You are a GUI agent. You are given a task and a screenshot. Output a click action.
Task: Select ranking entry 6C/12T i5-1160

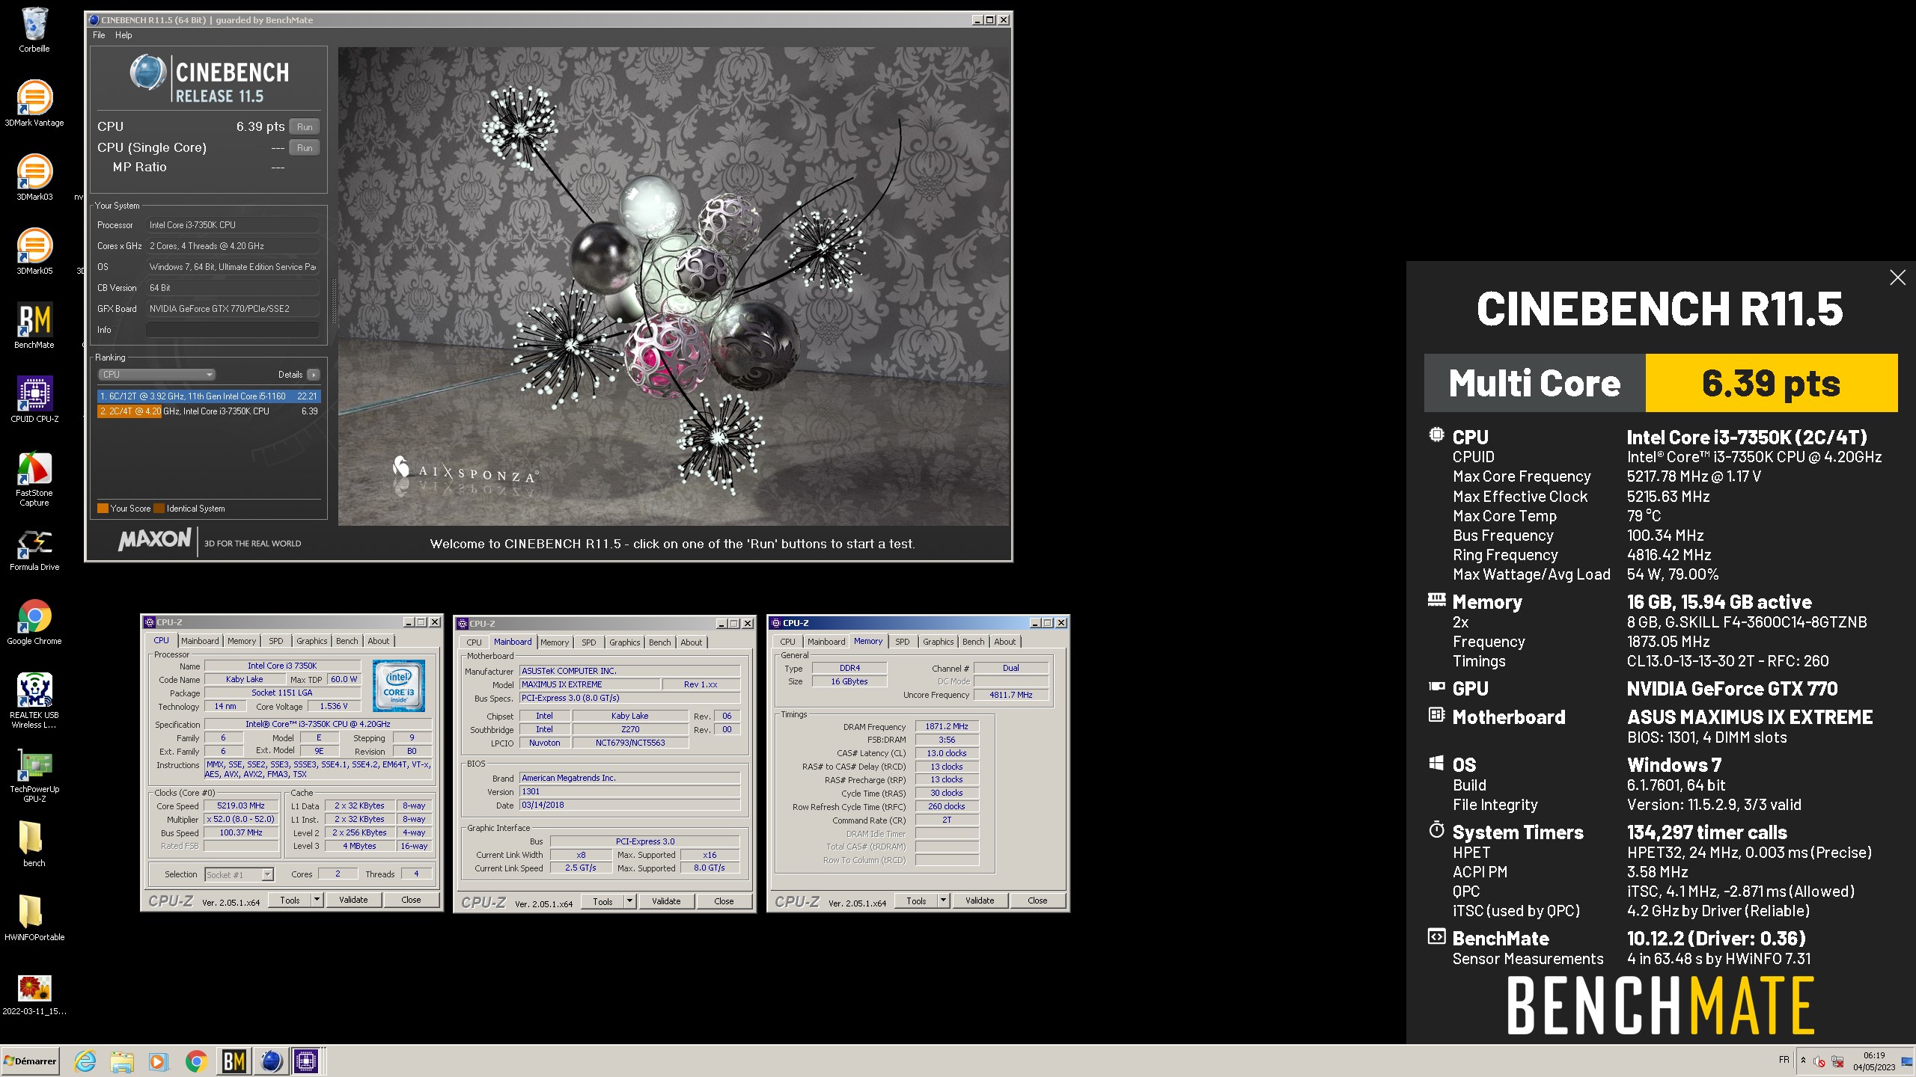click(x=209, y=396)
